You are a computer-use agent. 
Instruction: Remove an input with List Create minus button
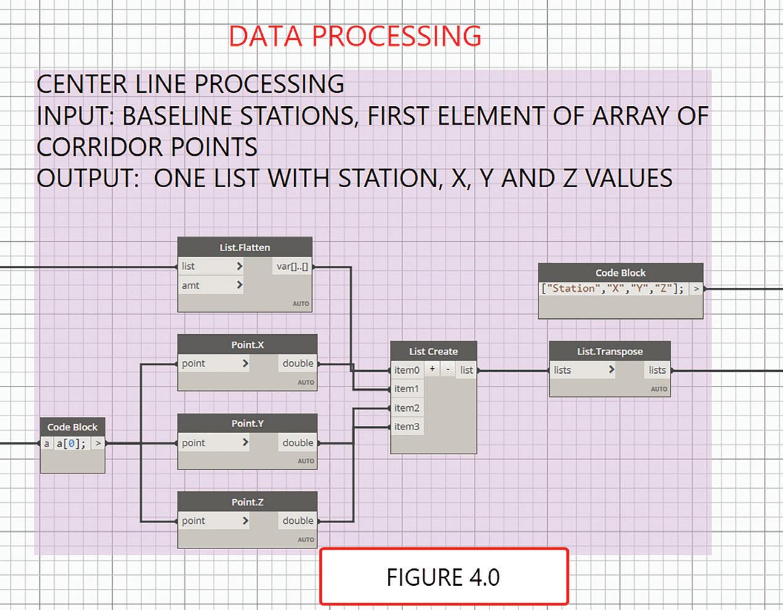[x=448, y=369]
